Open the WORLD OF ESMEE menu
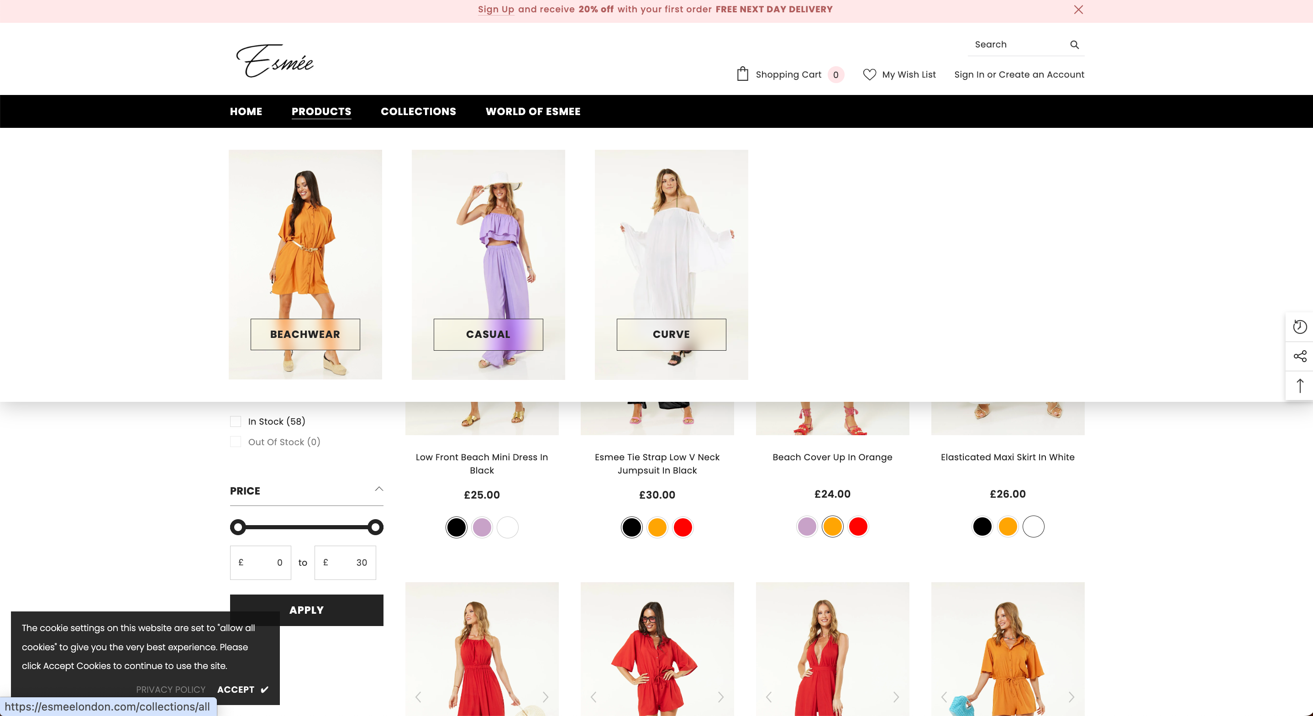The image size is (1313, 716). pos(533,111)
